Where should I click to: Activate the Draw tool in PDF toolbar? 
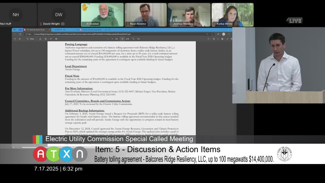[30, 39]
